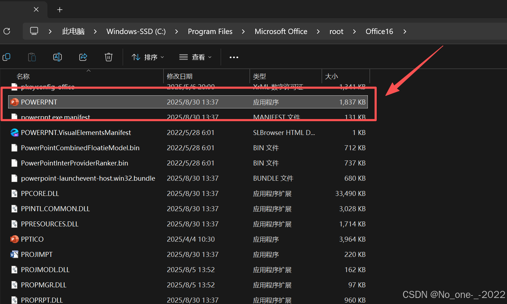Expand chevron after root breadcrumb

click(354, 32)
